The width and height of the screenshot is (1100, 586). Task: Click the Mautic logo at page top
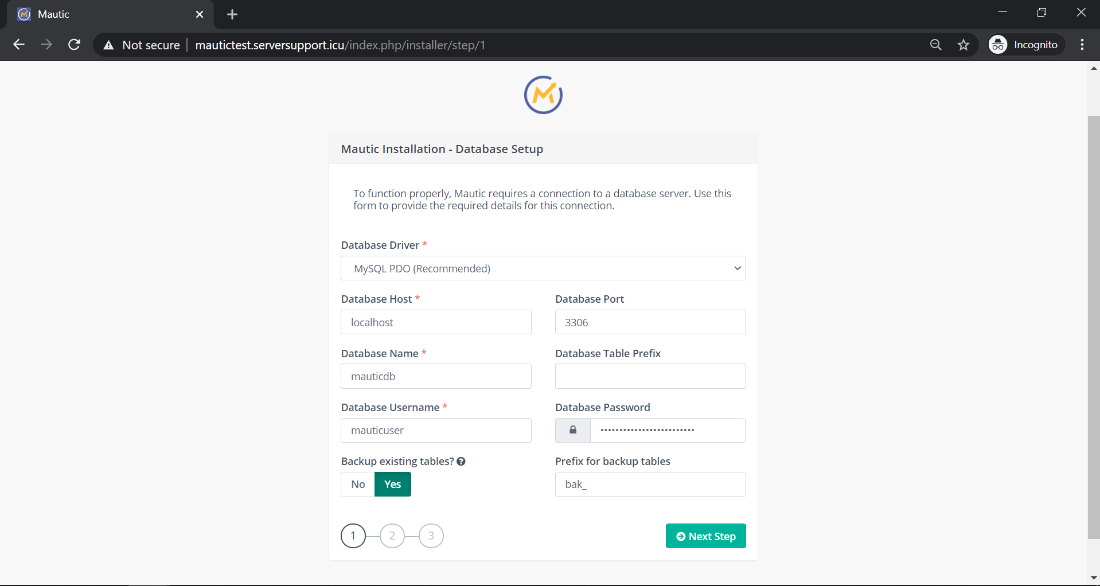pos(543,95)
